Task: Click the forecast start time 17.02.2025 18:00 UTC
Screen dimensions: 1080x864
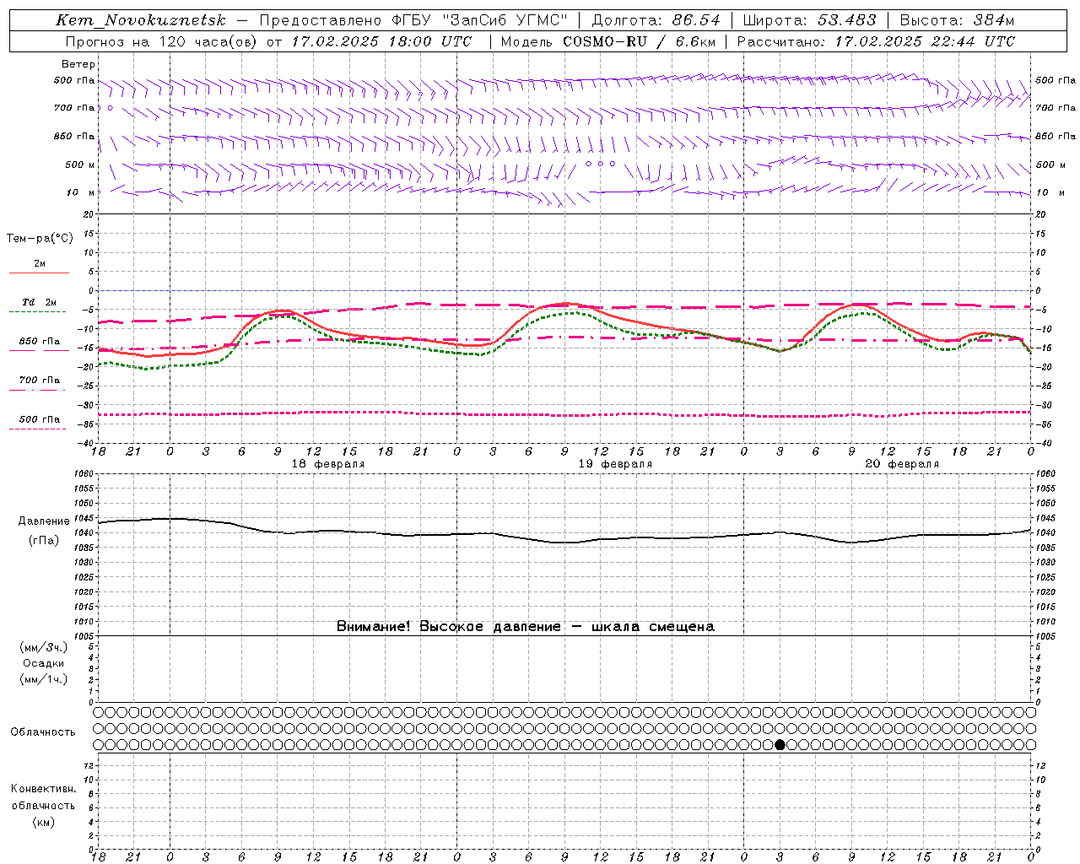Action: tap(381, 41)
